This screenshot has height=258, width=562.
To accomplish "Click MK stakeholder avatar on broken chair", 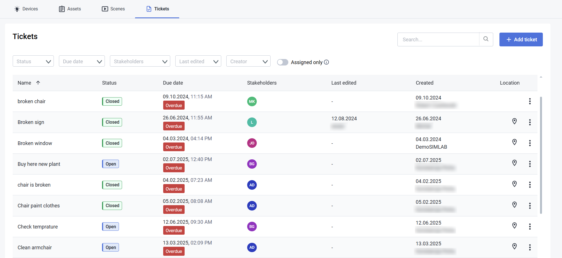I will (252, 101).
